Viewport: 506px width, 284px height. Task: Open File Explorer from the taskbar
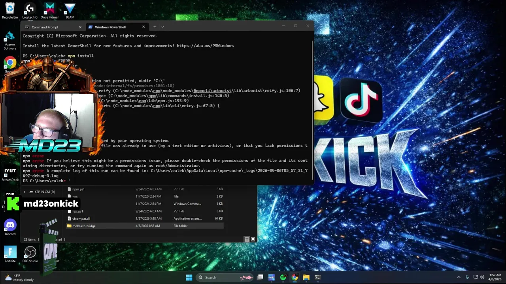(306, 277)
